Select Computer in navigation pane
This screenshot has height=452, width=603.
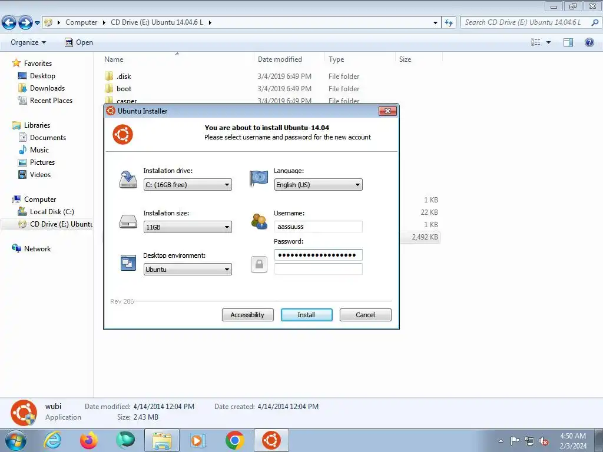tap(40, 200)
